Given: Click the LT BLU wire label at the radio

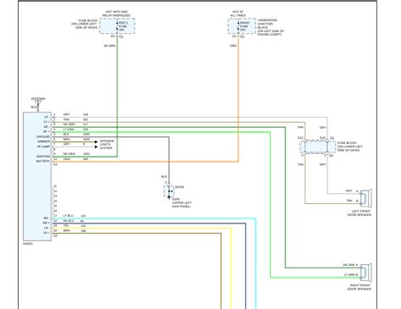Looking at the screenshot, I should pyautogui.click(x=69, y=216).
